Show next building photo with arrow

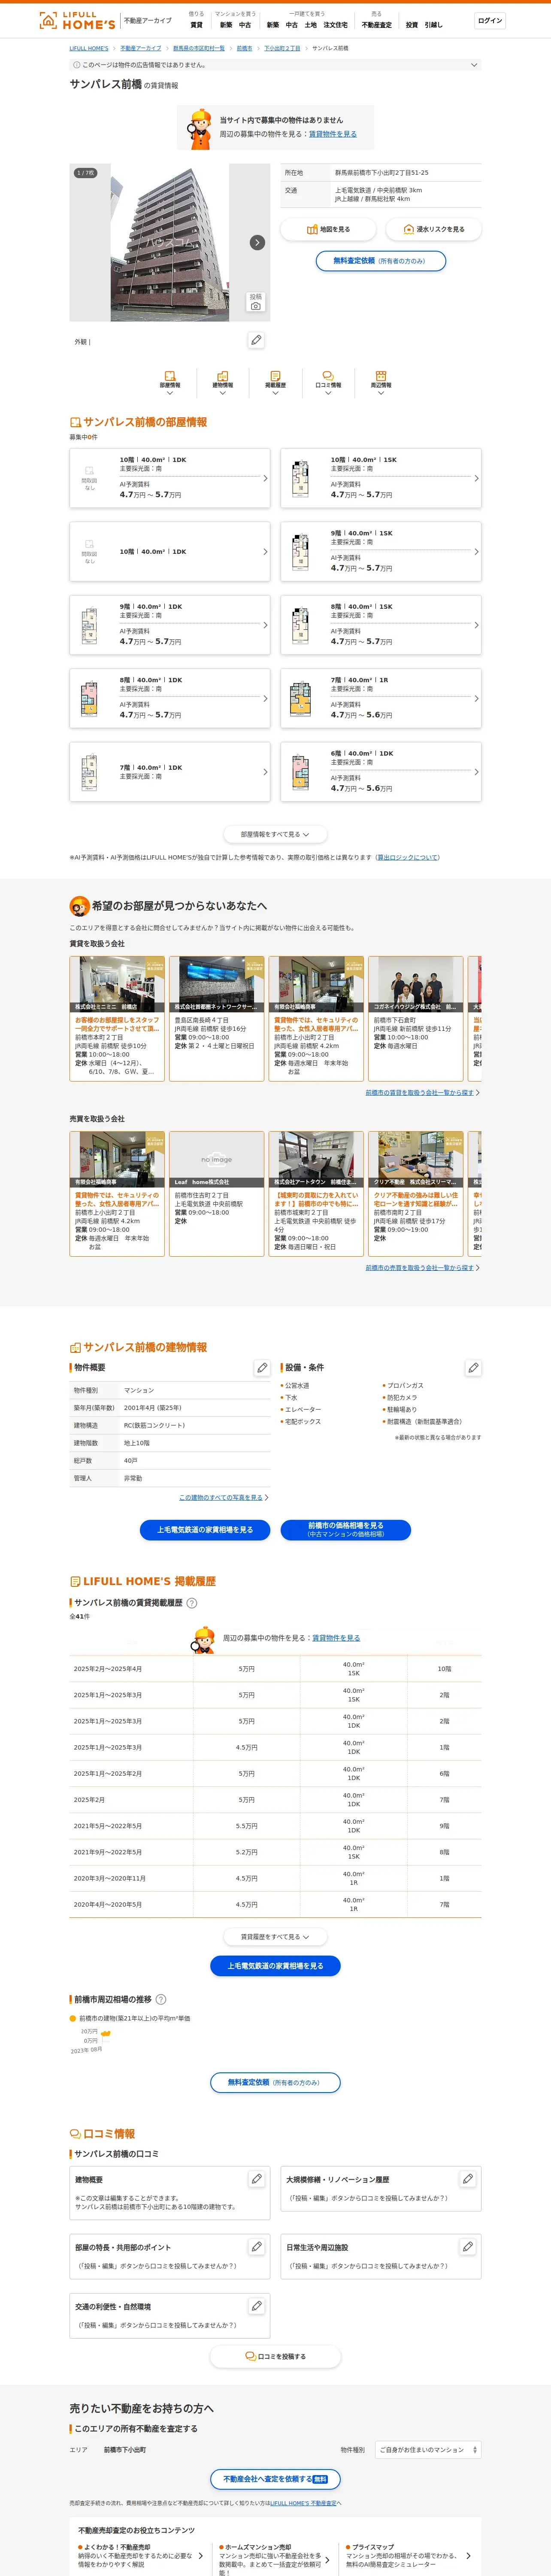click(x=257, y=242)
